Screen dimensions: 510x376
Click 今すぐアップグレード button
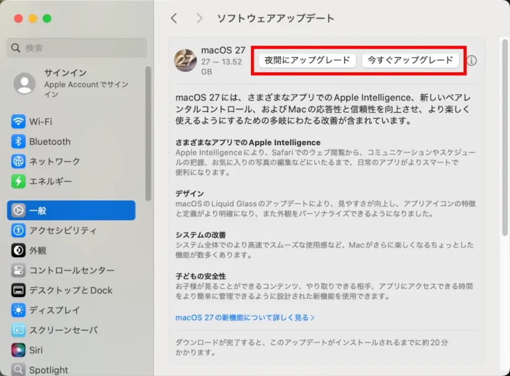[x=410, y=60]
